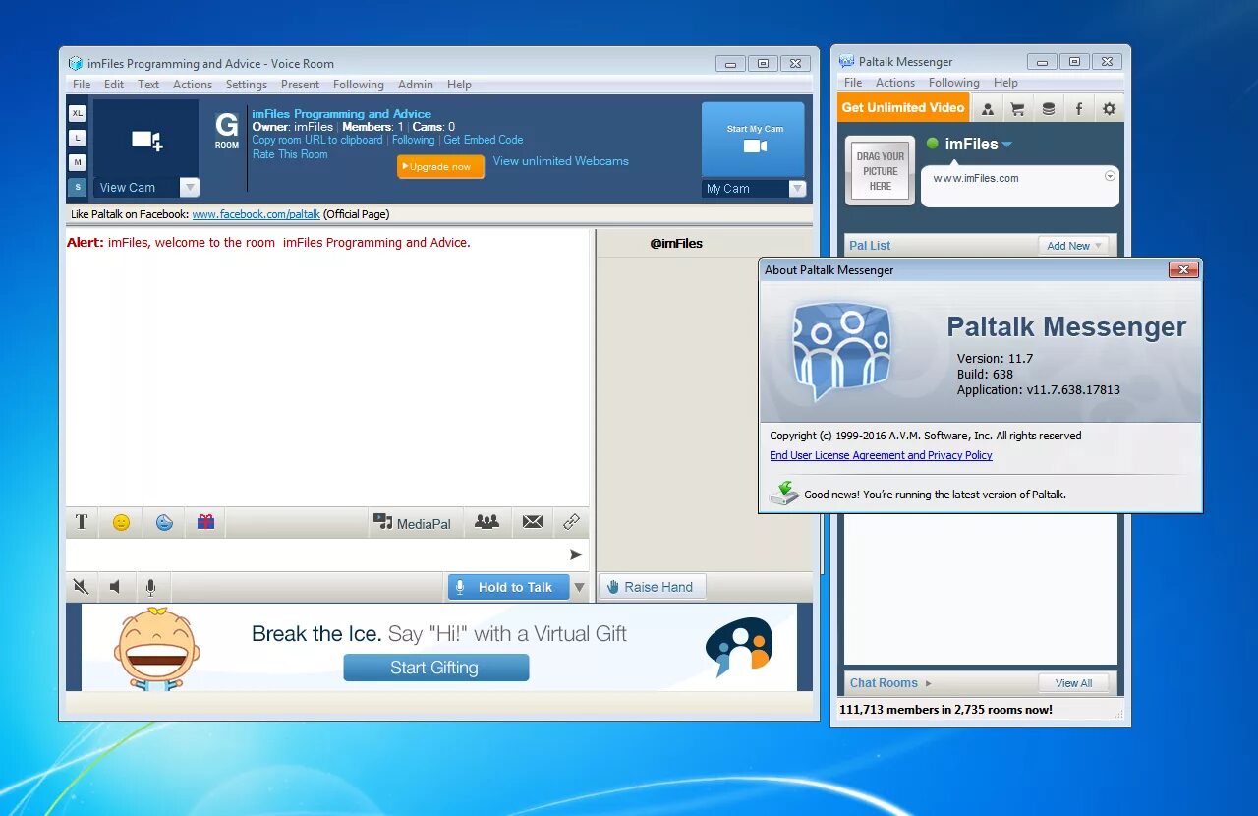The height and width of the screenshot is (816, 1258).
Task: Open the smiley emoticon picker
Action: (121, 522)
